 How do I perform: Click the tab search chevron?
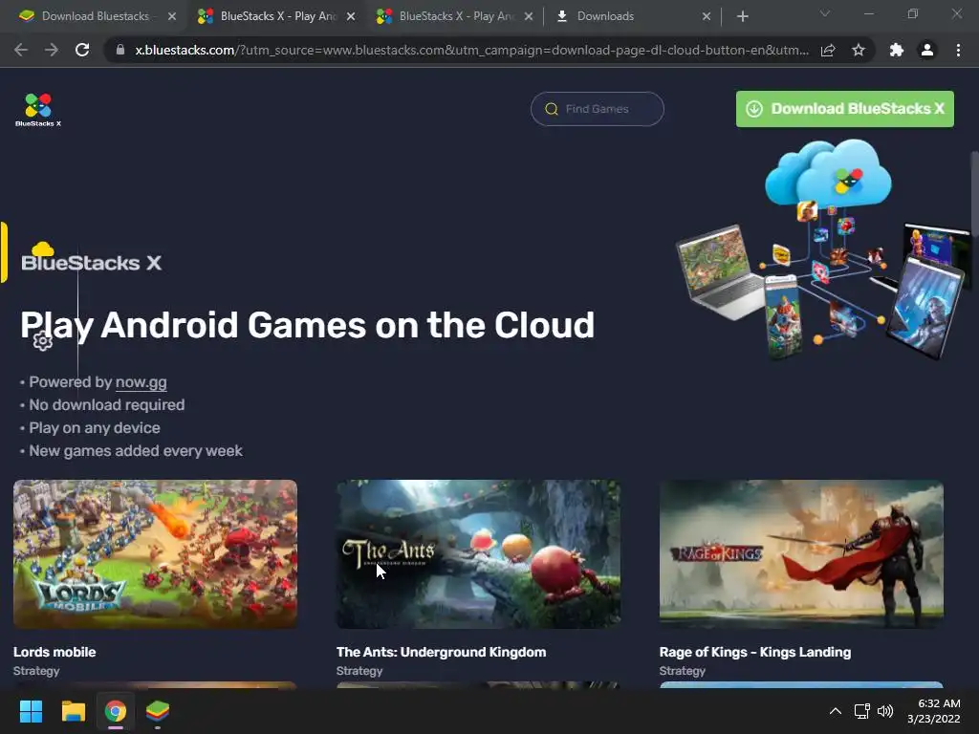825,13
